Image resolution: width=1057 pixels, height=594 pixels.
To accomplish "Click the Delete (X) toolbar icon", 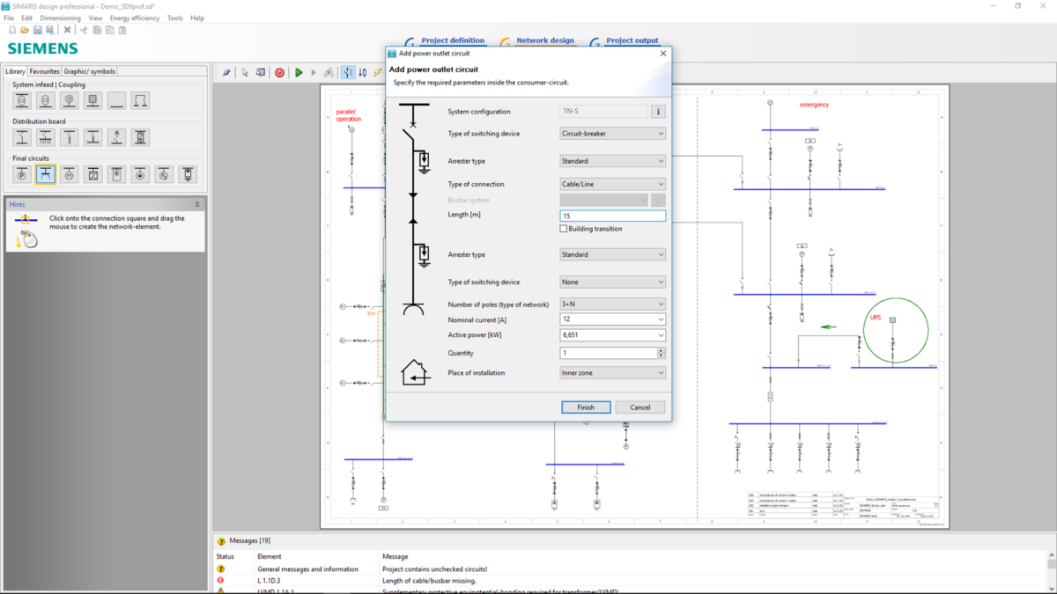I will pos(67,30).
